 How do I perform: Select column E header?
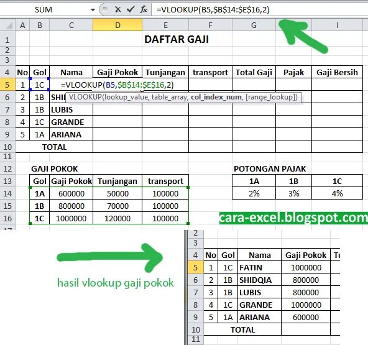(165, 25)
